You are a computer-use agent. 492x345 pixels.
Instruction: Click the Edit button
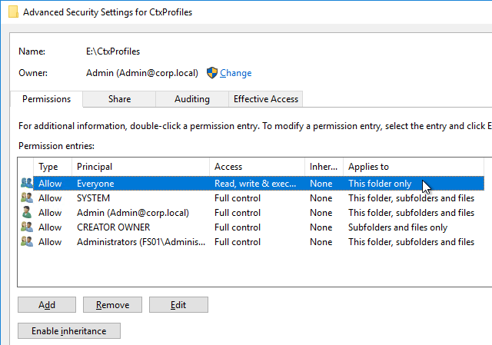tap(178, 305)
